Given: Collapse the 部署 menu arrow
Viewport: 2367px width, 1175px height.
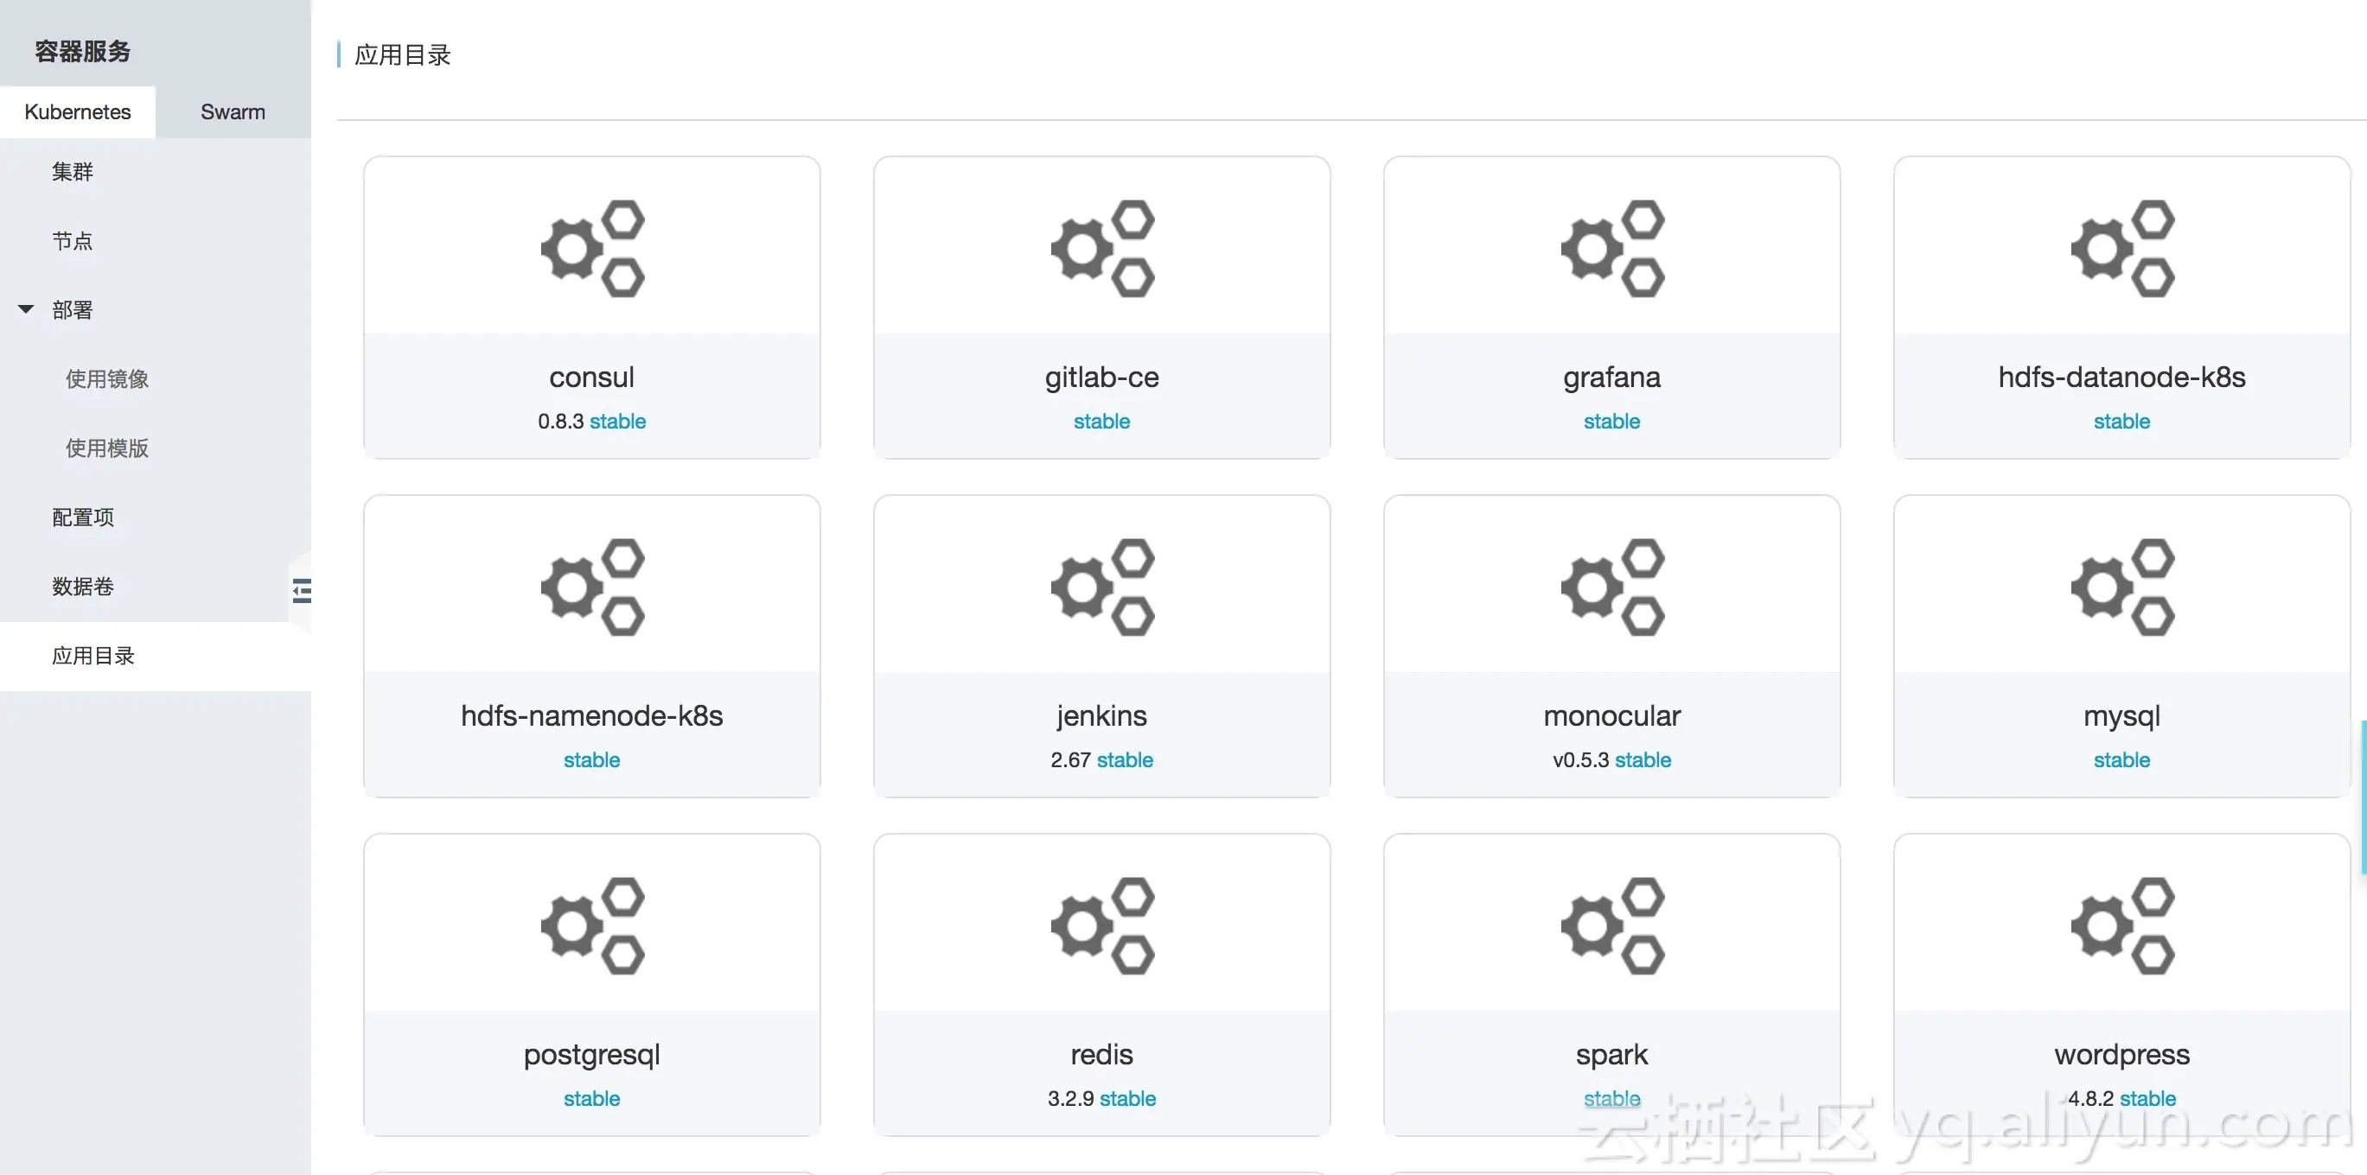Looking at the screenshot, I should coord(26,309).
